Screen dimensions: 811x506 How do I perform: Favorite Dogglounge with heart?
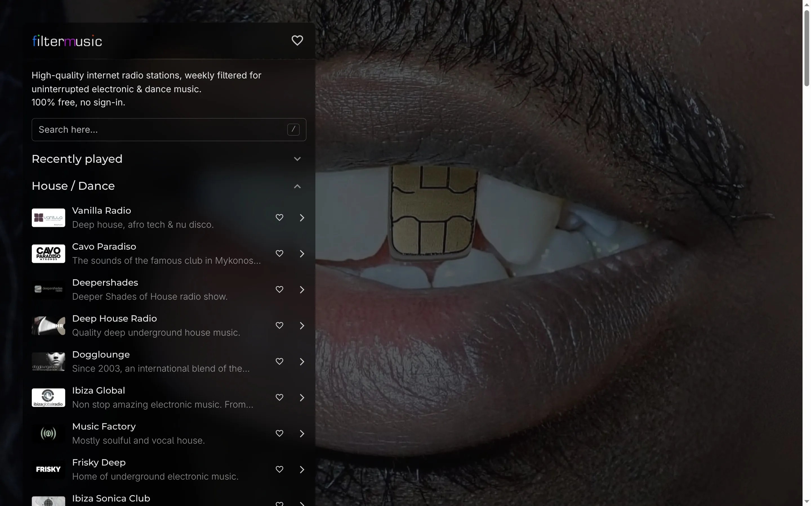tap(279, 362)
